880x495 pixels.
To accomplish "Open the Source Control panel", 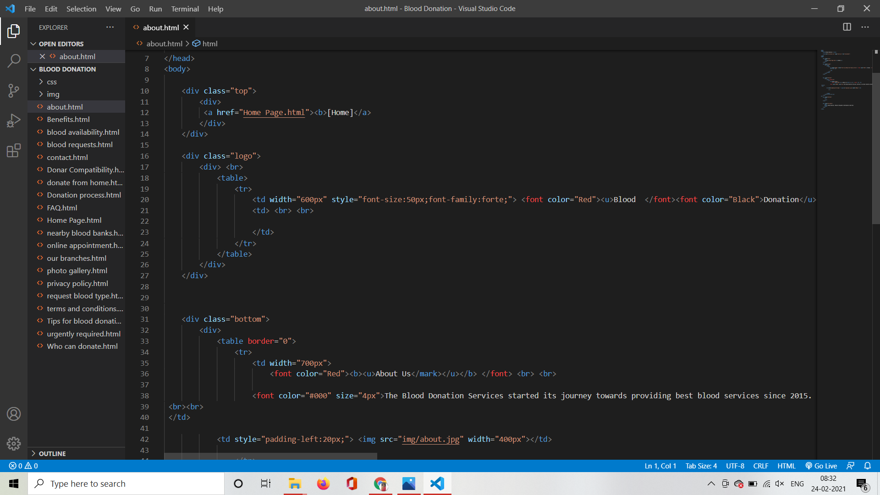I will pyautogui.click(x=14, y=91).
